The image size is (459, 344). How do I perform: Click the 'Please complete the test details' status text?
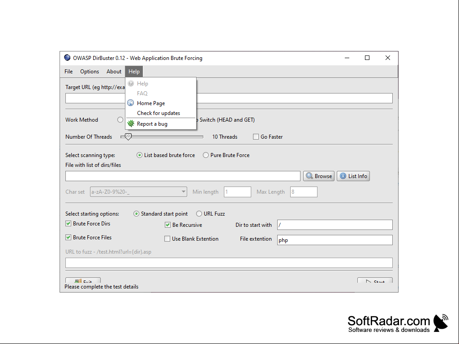(x=102, y=287)
